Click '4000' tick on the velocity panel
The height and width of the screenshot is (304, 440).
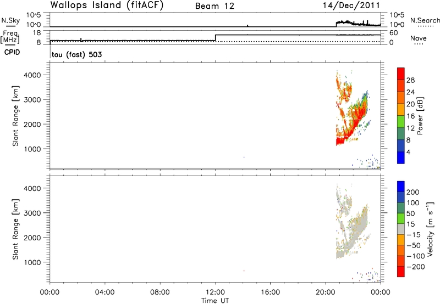(32, 188)
